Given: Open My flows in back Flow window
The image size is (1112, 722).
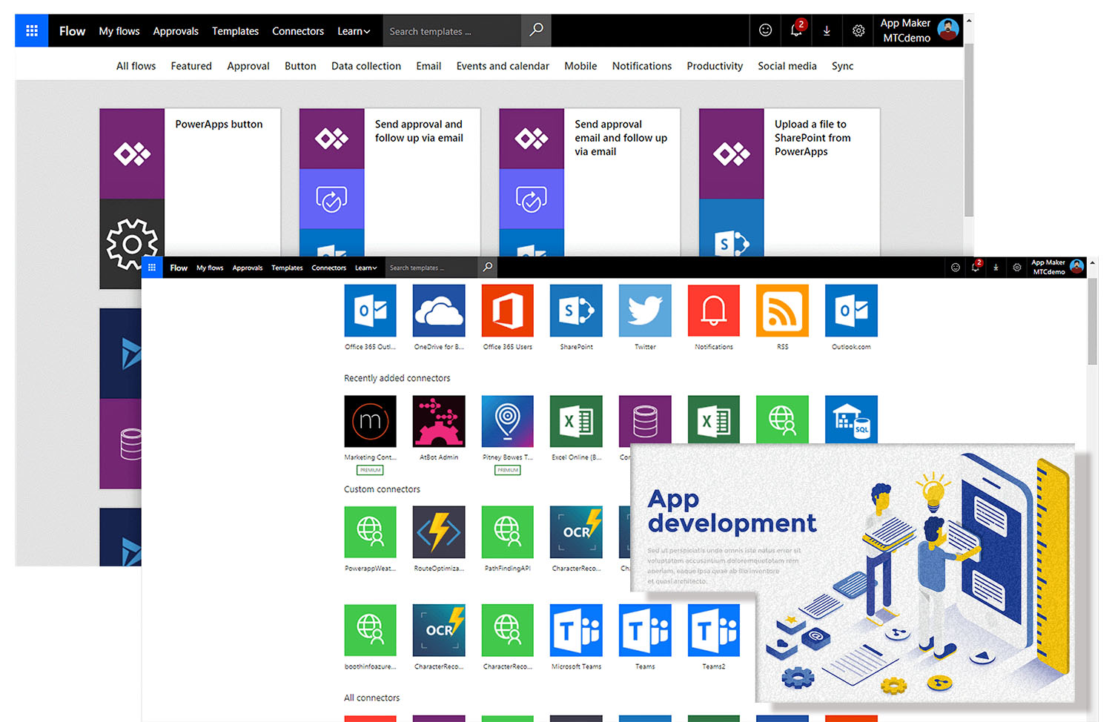Looking at the screenshot, I should pos(119,31).
